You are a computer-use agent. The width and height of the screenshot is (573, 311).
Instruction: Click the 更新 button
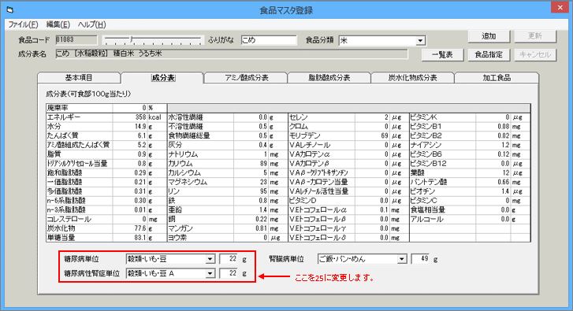point(535,36)
